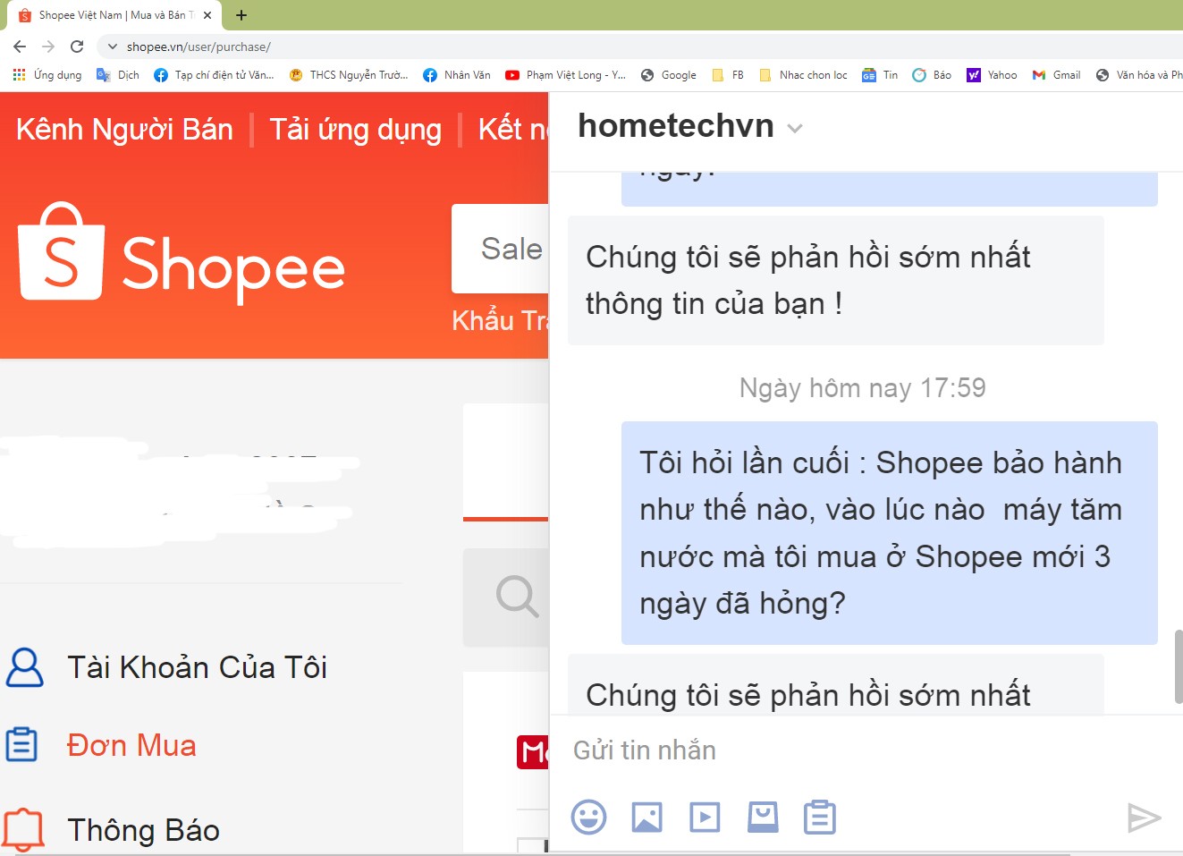This screenshot has width=1183, height=856.
Task: Attach an image using the picture icon
Action: 646,817
